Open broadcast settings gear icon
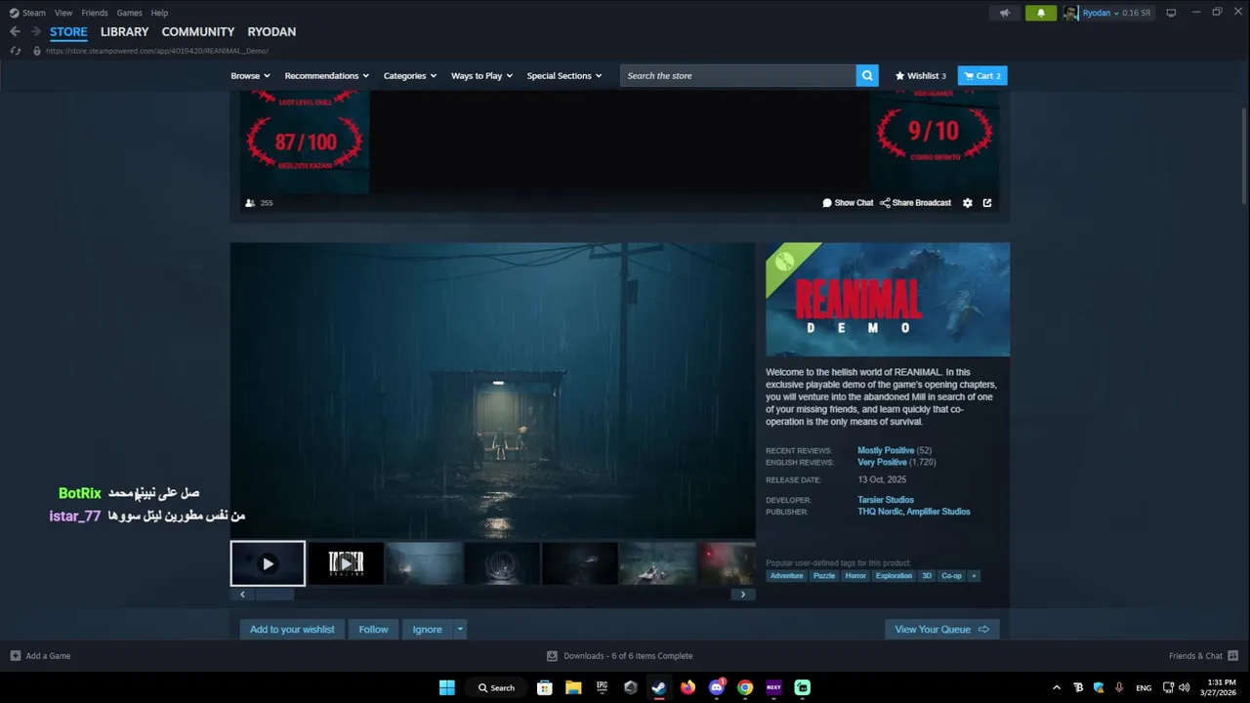 pyautogui.click(x=968, y=203)
